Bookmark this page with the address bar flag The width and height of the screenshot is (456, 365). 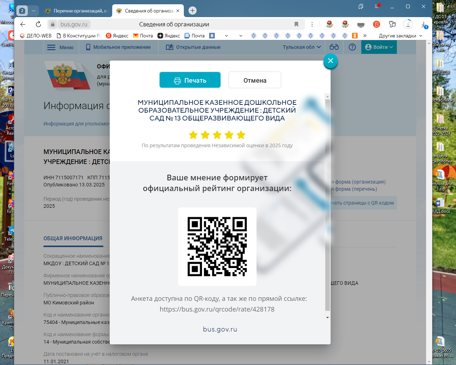296,24
